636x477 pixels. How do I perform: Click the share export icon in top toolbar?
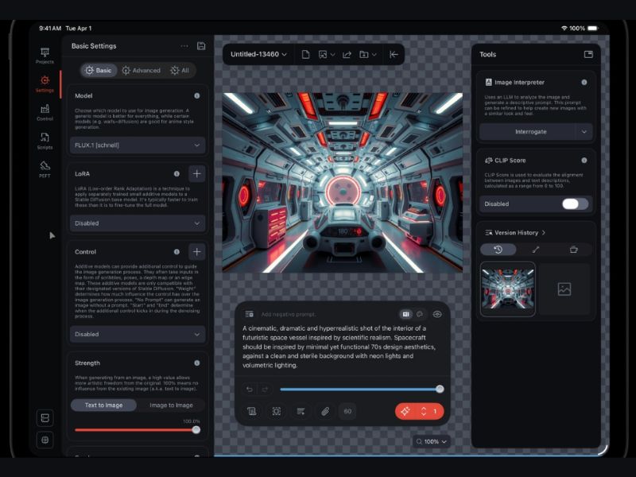coord(347,54)
